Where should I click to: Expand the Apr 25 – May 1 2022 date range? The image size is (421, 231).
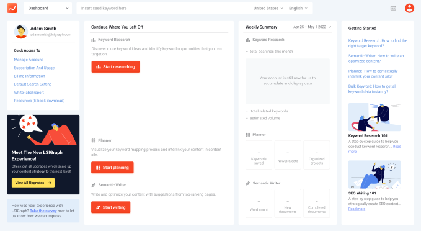(312, 27)
